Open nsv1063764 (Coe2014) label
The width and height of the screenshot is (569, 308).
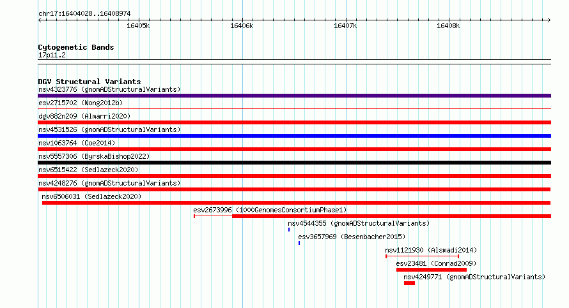pos(77,143)
